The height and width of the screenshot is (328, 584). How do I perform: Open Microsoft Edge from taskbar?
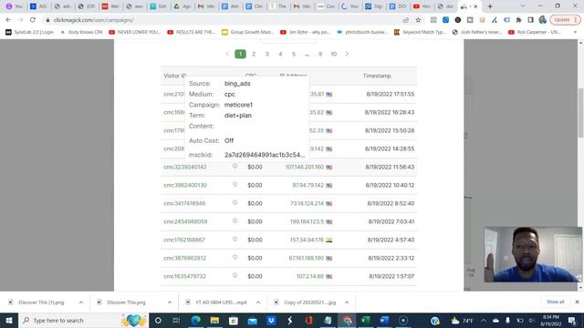pos(195,320)
